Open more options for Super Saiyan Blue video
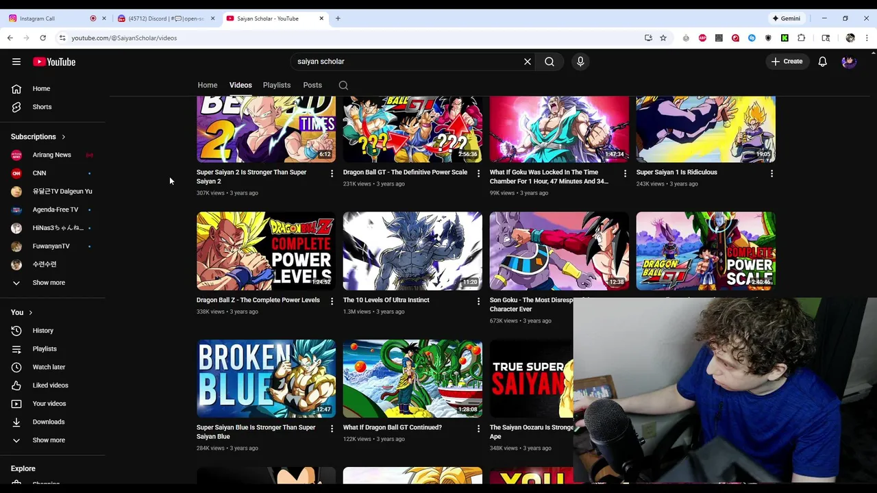Viewport: 877px width, 493px height. (332, 429)
